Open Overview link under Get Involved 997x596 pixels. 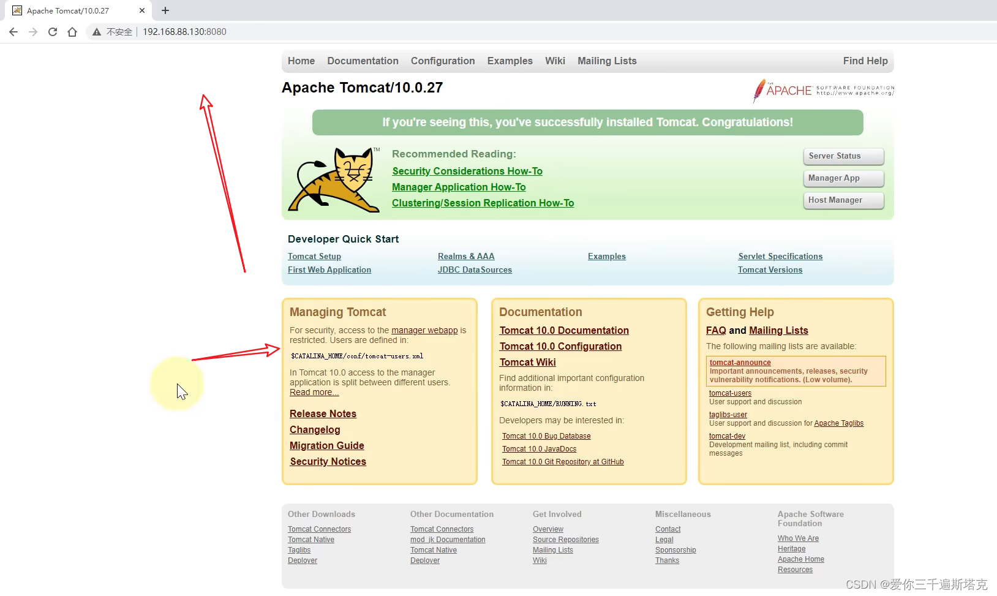548,529
